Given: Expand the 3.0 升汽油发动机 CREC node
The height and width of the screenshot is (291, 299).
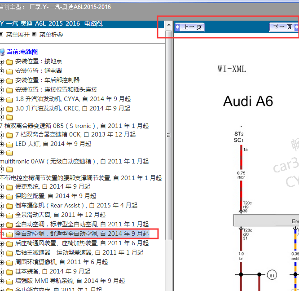Looking at the screenshot, I should (2, 109).
